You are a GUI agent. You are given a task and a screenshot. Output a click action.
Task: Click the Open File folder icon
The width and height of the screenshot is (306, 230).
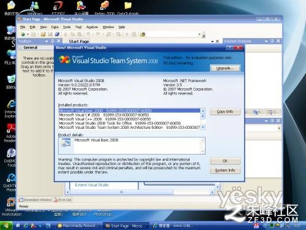(43, 34)
